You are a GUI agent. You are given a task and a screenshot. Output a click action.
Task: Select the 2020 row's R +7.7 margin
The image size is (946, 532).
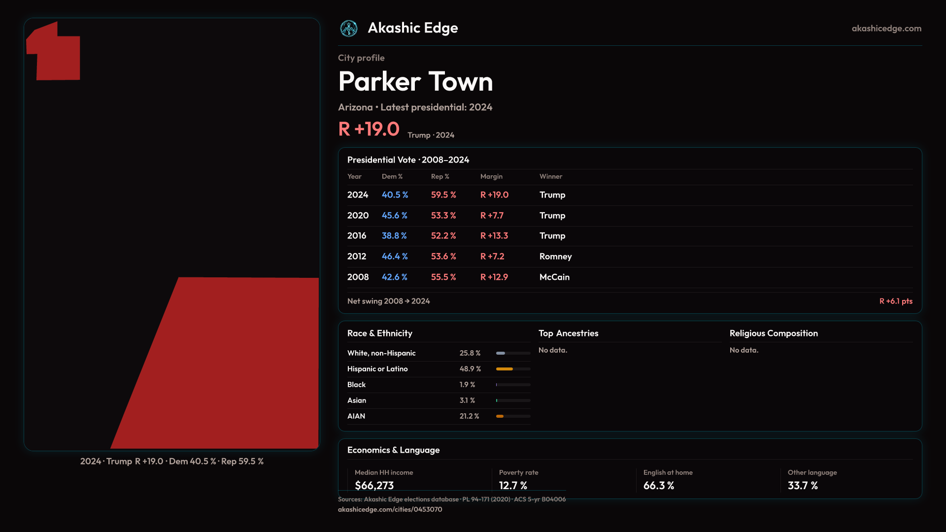[492, 216]
